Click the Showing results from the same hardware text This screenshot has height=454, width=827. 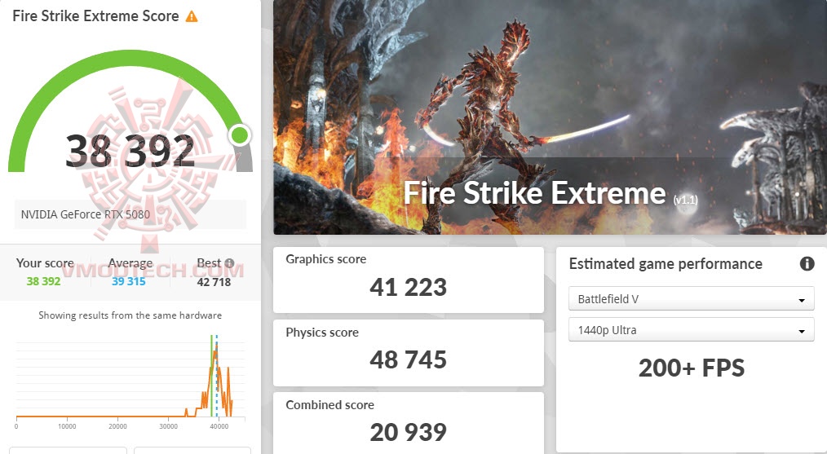pyautogui.click(x=130, y=315)
